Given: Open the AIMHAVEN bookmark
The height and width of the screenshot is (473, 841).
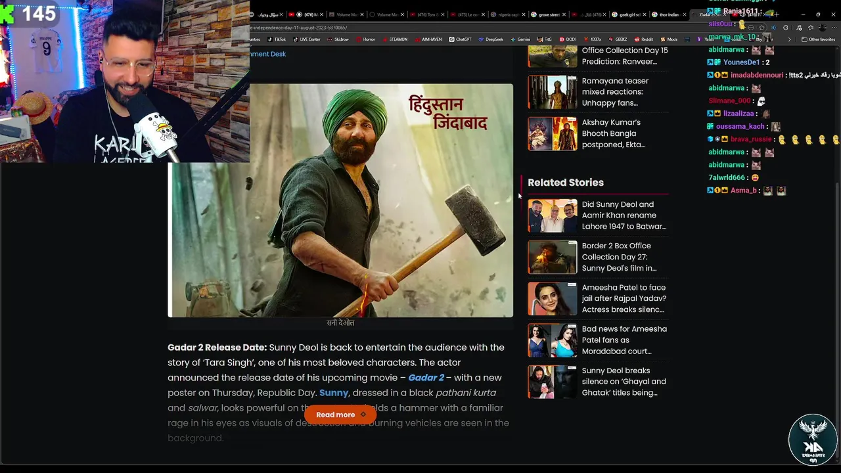Looking at the screenshot, I should pyautogui.click(x=428, y=39).
